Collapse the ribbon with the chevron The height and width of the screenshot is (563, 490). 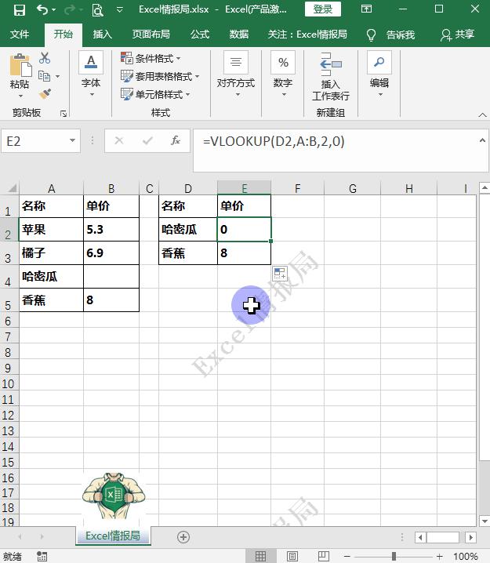tap(482, 115)
